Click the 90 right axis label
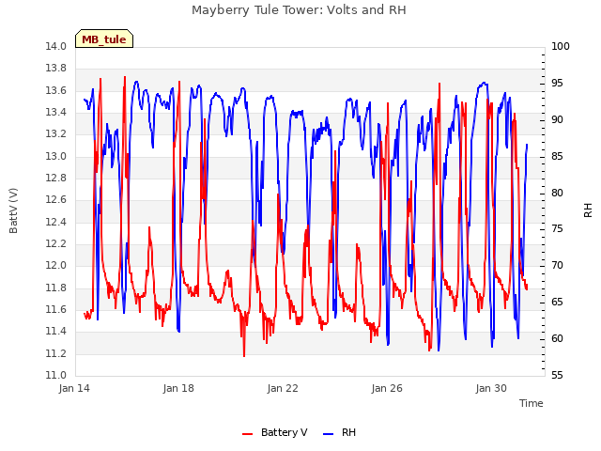Screen dimensions: 601x451 557,120
